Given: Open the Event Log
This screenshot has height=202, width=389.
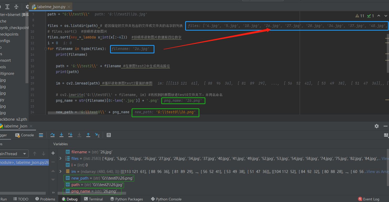Looking at the screenshot, I should (x=369, y=199).
